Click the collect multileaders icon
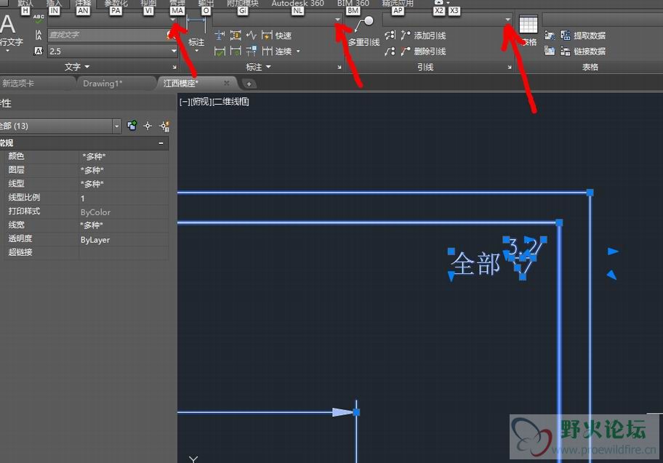 click(390, 51)
